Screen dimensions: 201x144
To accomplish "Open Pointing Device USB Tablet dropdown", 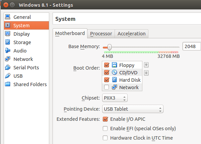I will tap(133, 109).
